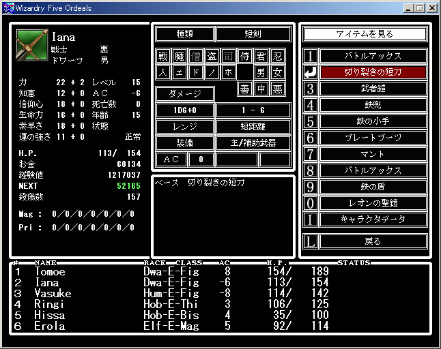The height and width of the screenshot is (349, 441).
Task: Click the 1 - 6 damage range value
Action: pyautogui.click(x=253, y=110)
